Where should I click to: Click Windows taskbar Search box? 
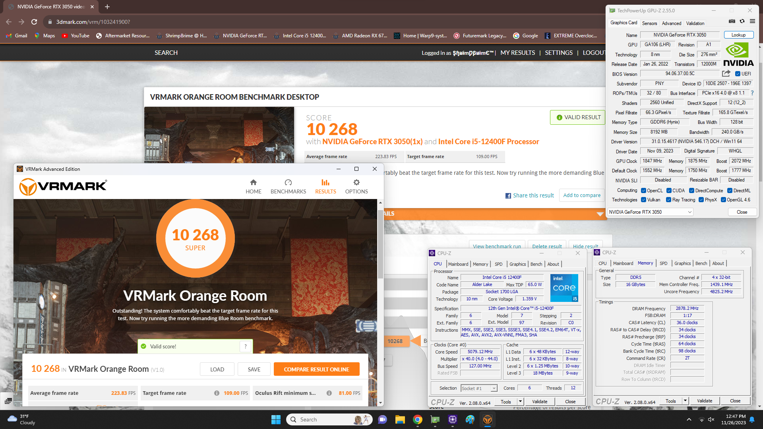tap(330, 419)
